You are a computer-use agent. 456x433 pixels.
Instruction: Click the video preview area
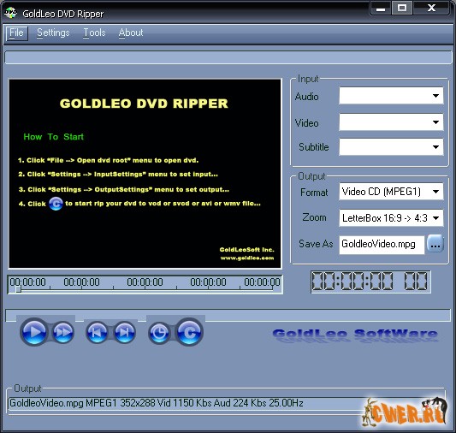coord(145,174)
